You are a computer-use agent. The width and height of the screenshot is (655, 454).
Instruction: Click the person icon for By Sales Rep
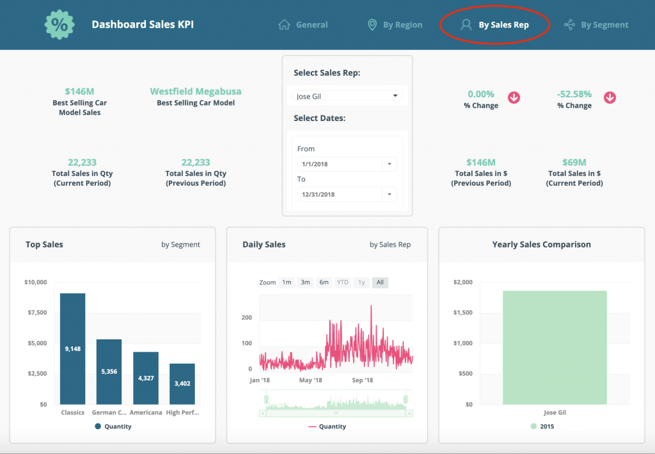tap(466, 25)
